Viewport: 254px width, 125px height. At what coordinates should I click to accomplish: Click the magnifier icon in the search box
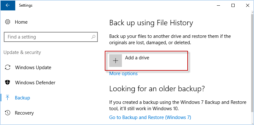coord(93,37)
